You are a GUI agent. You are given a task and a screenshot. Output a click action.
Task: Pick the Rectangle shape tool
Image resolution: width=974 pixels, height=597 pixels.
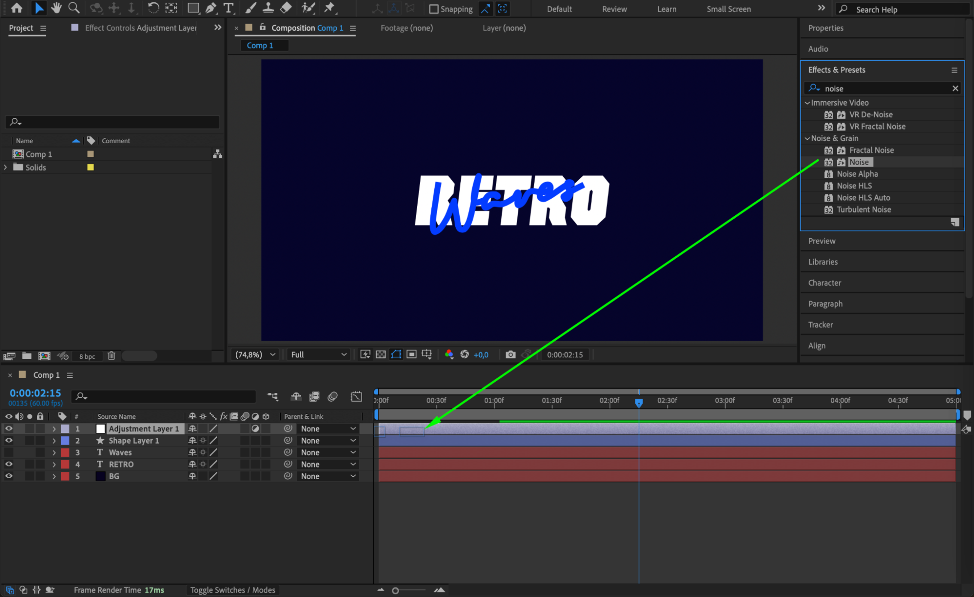click(193, 8)
